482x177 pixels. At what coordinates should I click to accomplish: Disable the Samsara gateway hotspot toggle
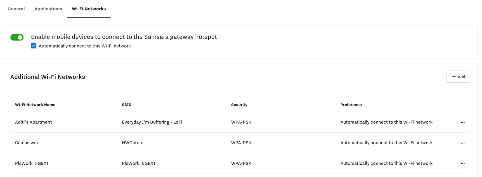17,37
